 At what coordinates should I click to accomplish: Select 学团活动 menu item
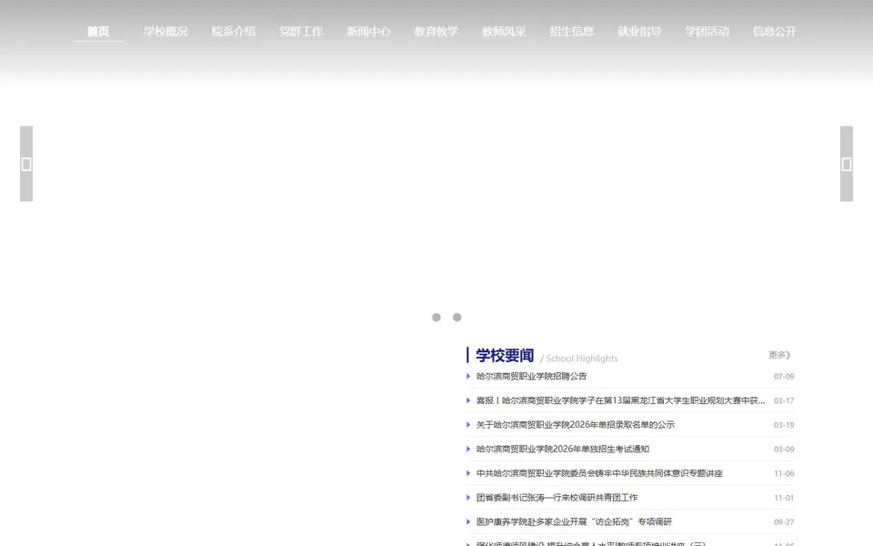707,31
